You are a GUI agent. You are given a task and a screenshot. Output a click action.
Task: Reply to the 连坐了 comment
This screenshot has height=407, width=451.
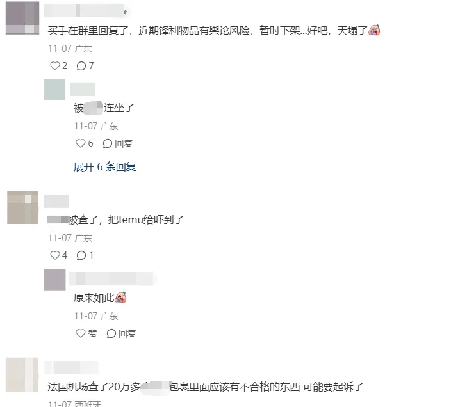coord(118,143)
